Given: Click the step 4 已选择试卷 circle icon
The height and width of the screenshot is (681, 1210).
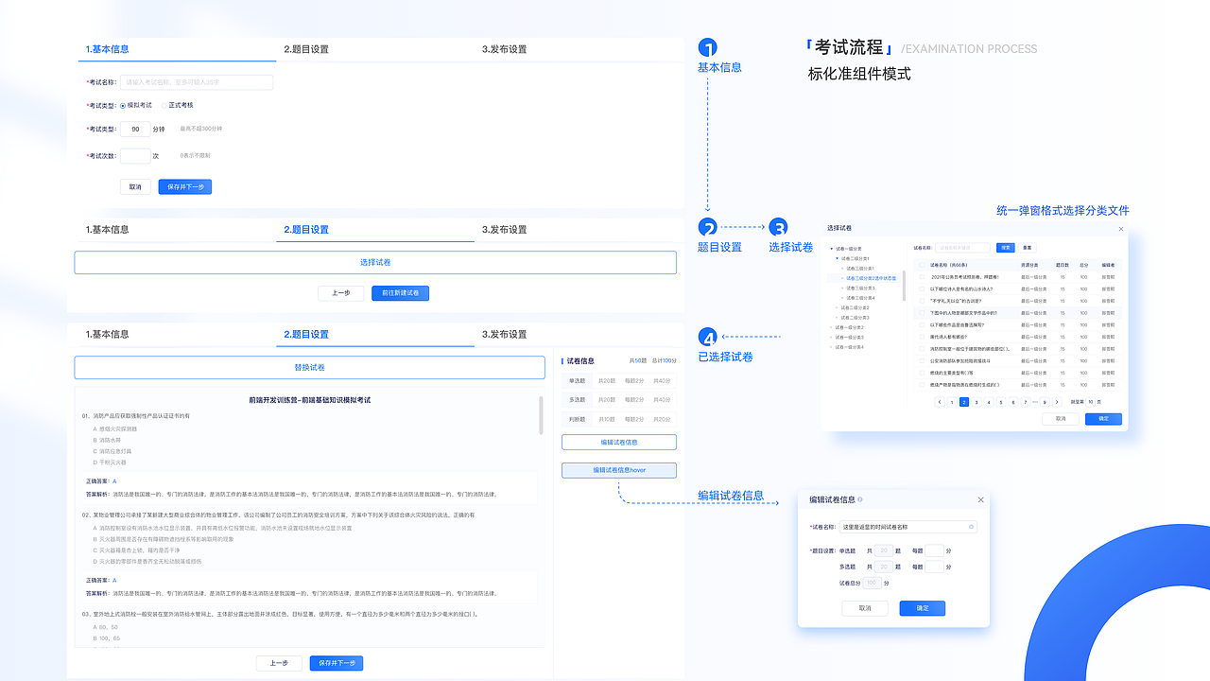Looking at the screenshot, I should 708,337.
